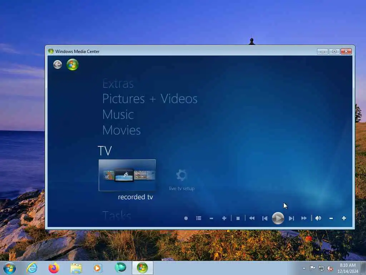Open the clock showing 8:10 AM
366x275 pixels.
click(348, 268)
